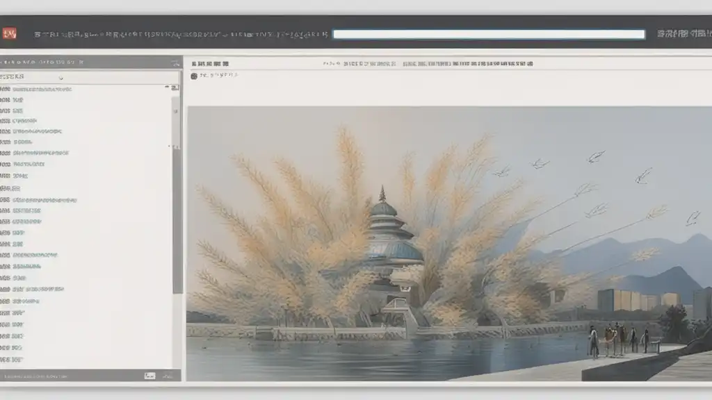
Task: Click the red logo icon in header
Action: (9, 33)
